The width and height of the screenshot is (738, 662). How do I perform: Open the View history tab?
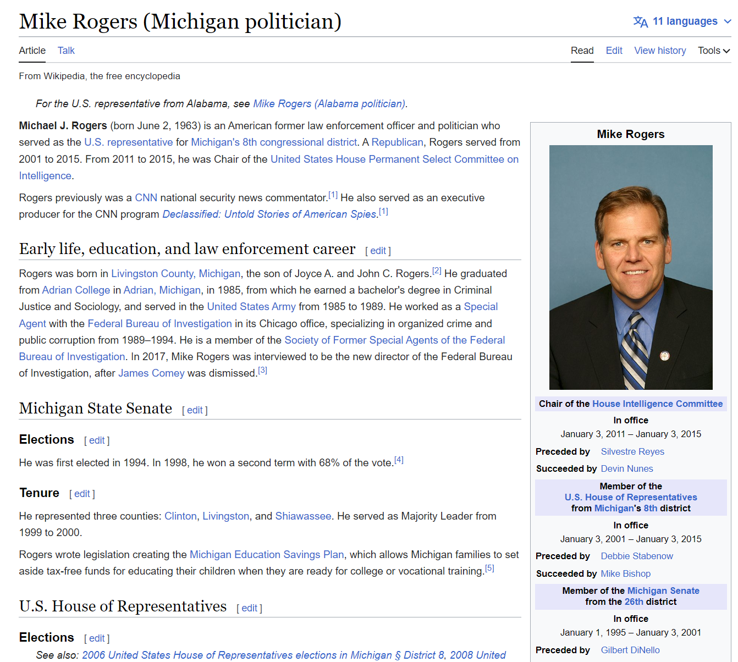pos(659,51)
